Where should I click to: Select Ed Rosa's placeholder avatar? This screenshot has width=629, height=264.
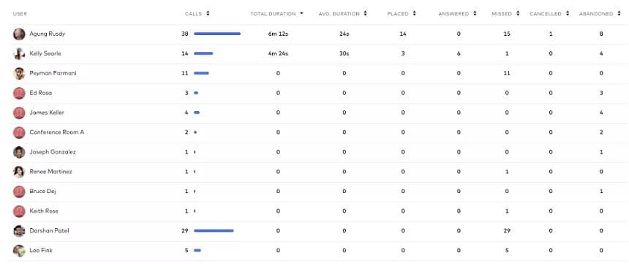click(19, 93)
